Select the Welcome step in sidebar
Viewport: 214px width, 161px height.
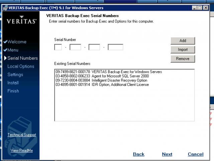[x=17, y=42]
